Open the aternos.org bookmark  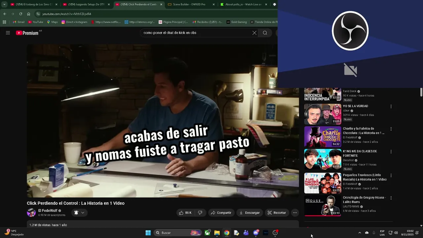coord(139,22)
